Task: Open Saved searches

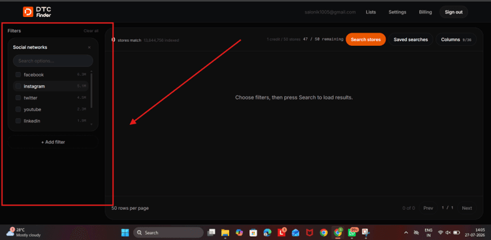Action: 411,39
